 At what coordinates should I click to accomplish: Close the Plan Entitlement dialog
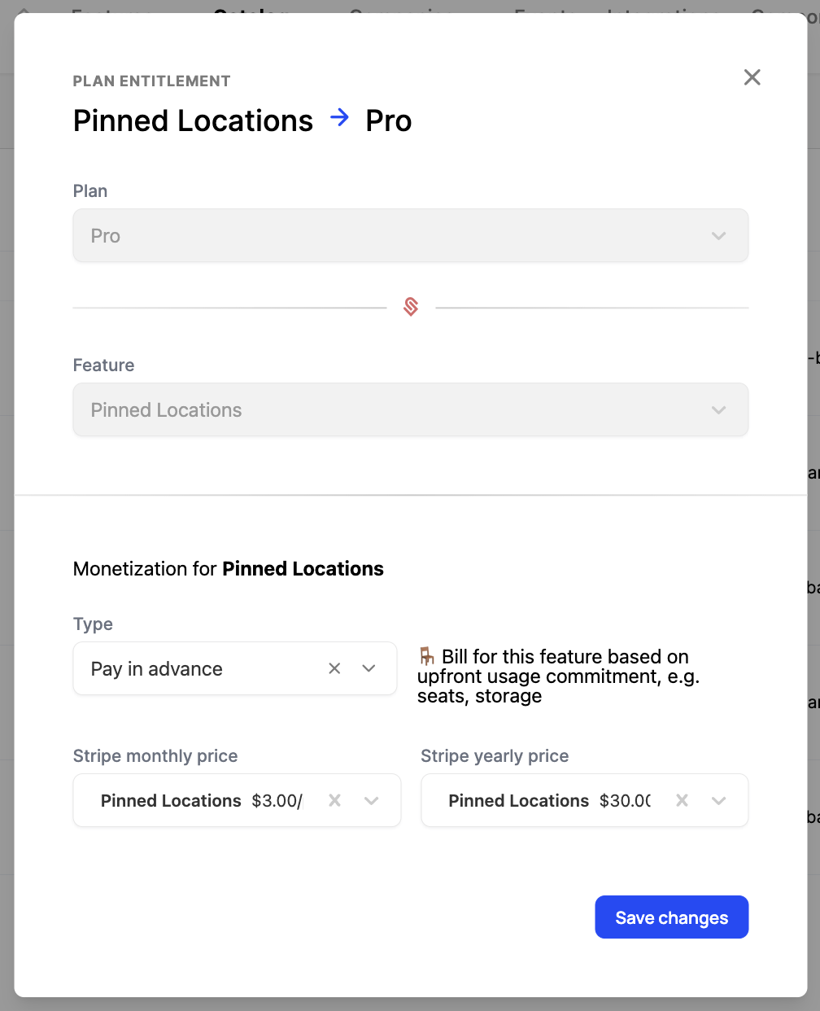pyautogui.click(x=752, y=77)
